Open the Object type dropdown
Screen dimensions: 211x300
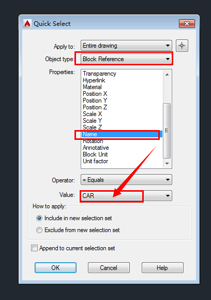[126, 59]
